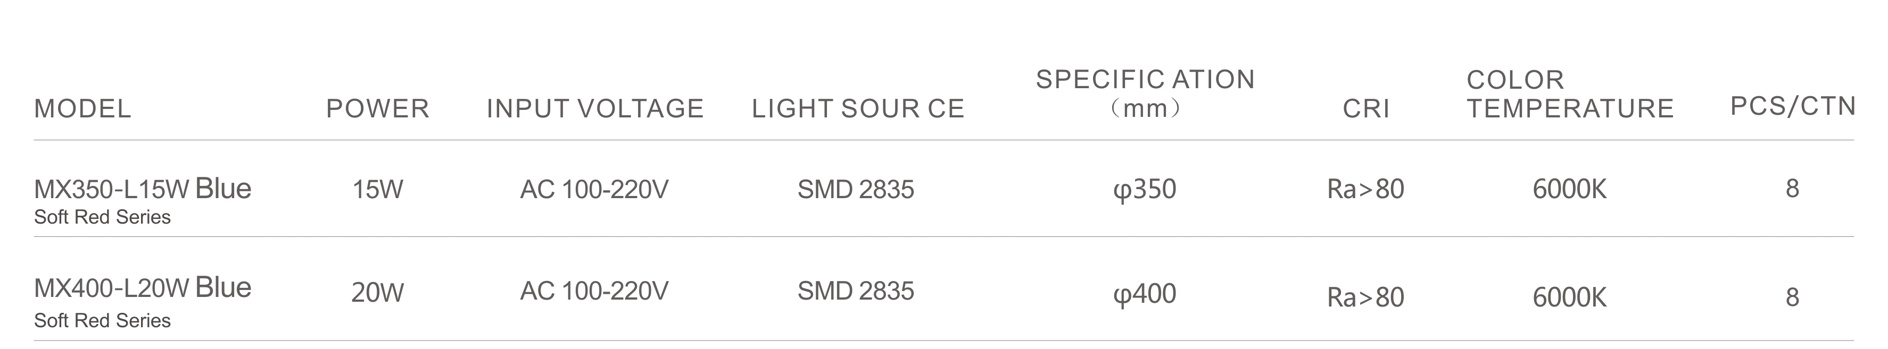Image resolution: width=1888 pixels, height=349 pixels.
Task: Click the SPECIFICATION (mm) header
Action: point(1146,93)
